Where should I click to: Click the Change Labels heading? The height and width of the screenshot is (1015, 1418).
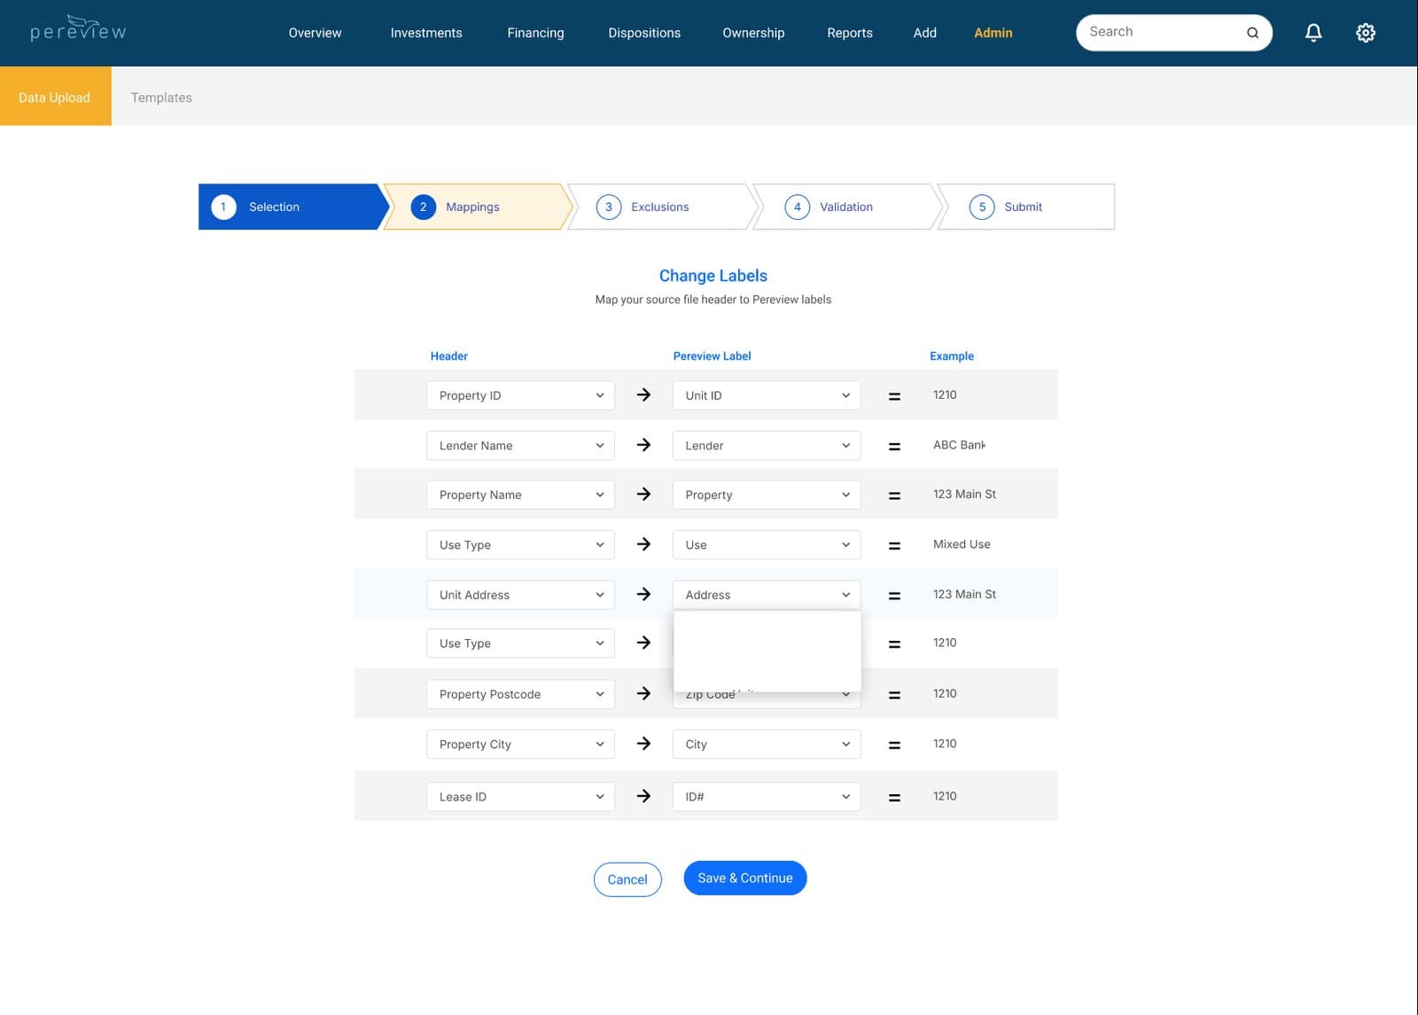coord(713,276)
